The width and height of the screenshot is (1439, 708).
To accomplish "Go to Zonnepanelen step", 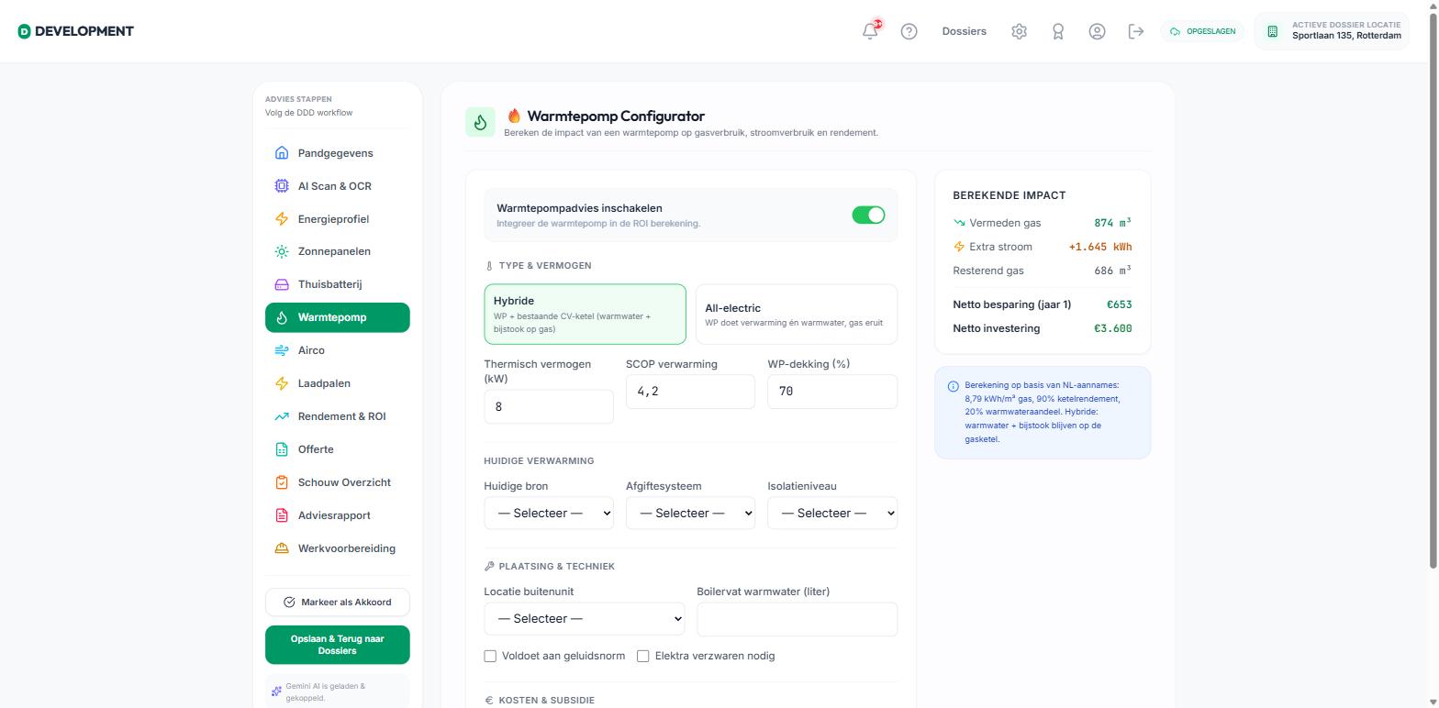I will (337, 251).
